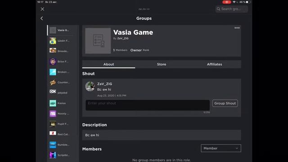
Task: Click ZaV_ZiG avatar in the shout box
Action: tap(90, 86)
